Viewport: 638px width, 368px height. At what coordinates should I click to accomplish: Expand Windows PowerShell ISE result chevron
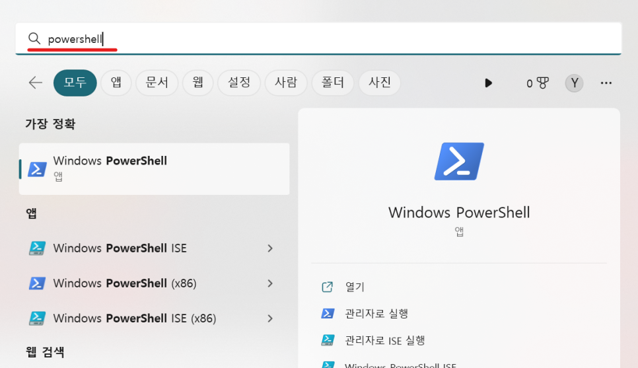[x=269, y=248]
